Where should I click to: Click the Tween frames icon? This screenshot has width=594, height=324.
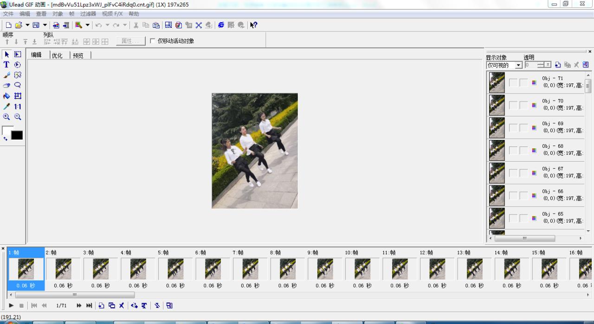pyautogui.click(x=134, y=305)
